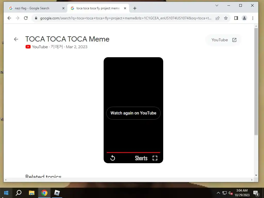Bookmark this tab with the star icon

point(226,18)
